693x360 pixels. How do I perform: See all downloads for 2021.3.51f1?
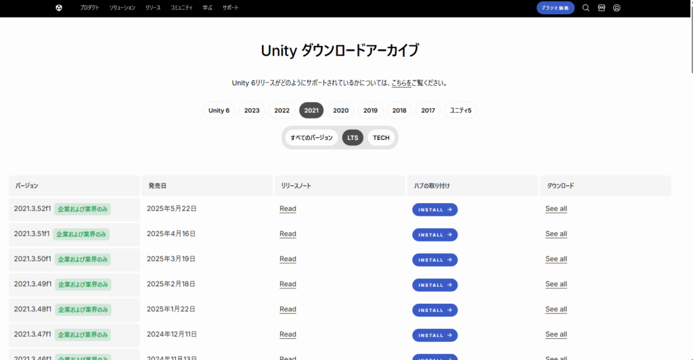(556, 233)
